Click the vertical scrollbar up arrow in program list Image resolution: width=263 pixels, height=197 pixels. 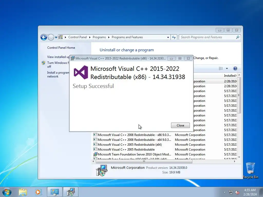[239, 75]
